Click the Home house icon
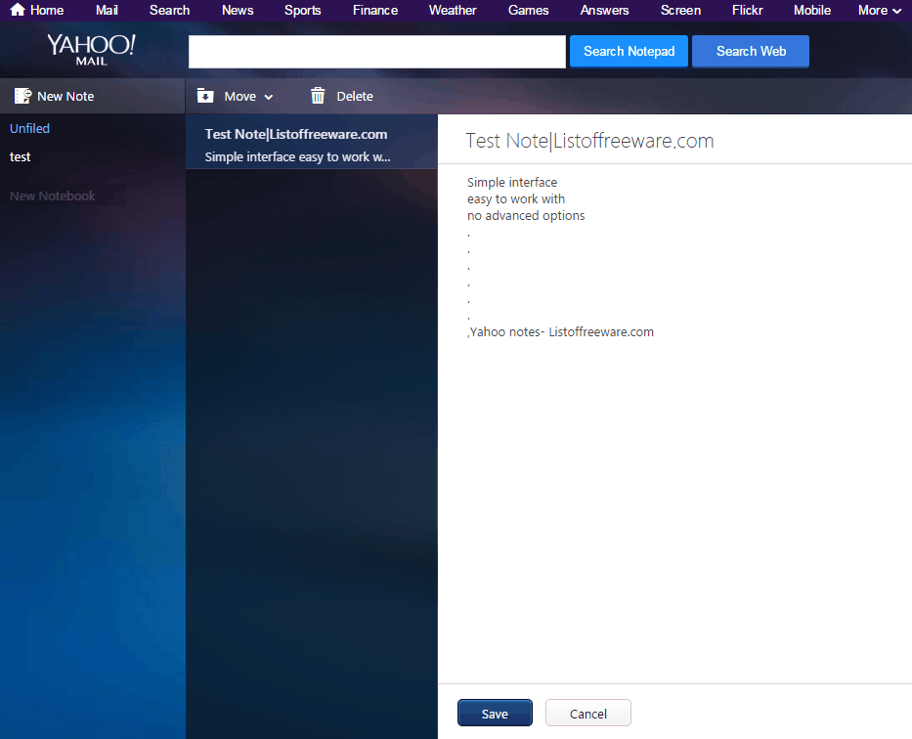Viewport: 912px width, 739px height. tap(18, 10)
